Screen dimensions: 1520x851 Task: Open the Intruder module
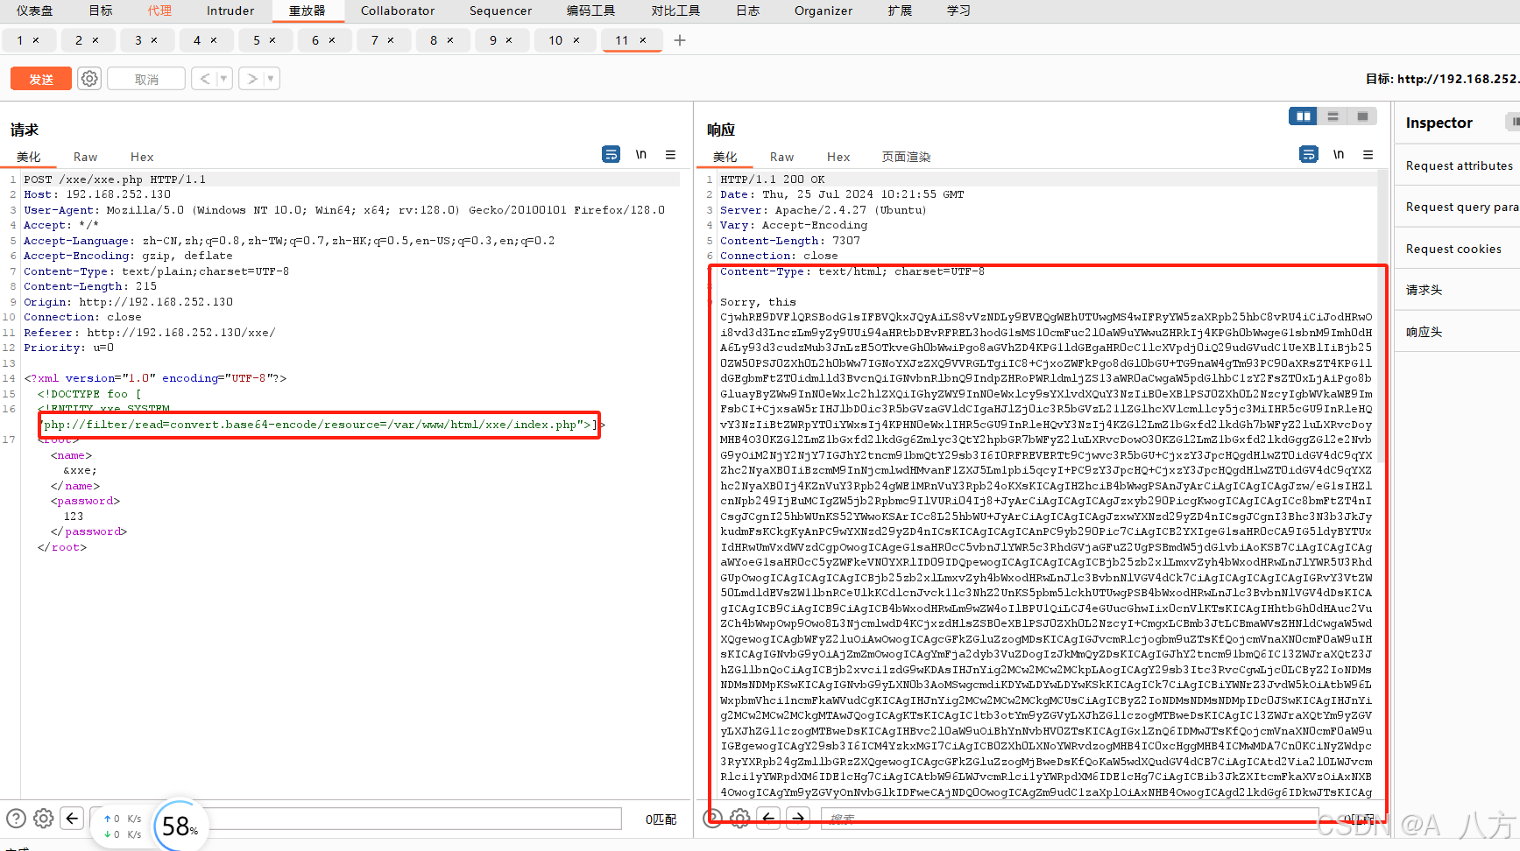tap(230, 11)
